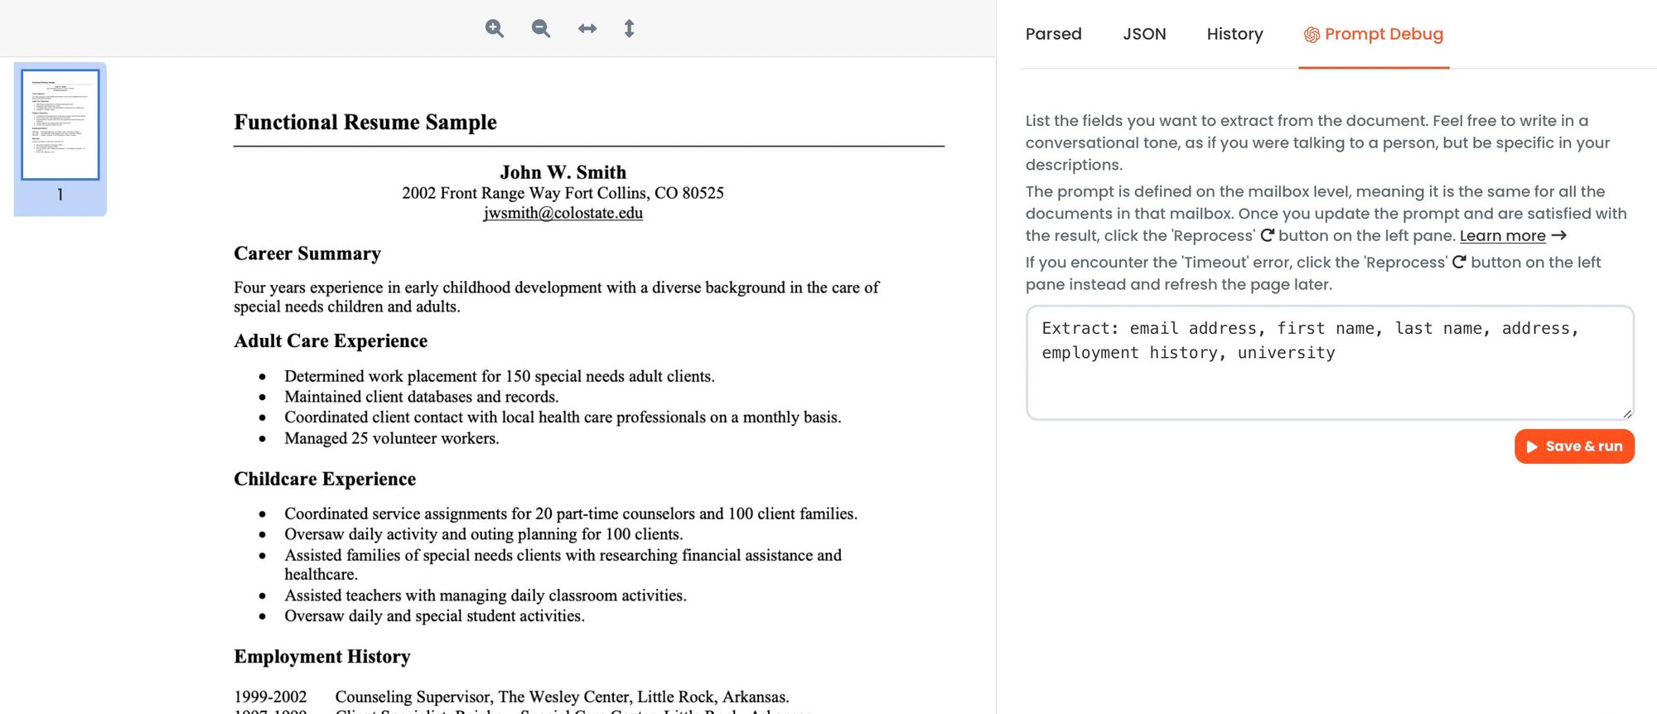Image resolution: width=1657 pixels, height=714 pixels.
Task: Click the Reprocess icon in the Timeout error sentence
Action: click(1459, 263)
